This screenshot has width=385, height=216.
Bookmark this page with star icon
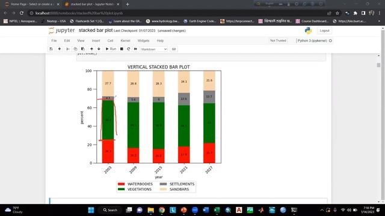[337, 13]
